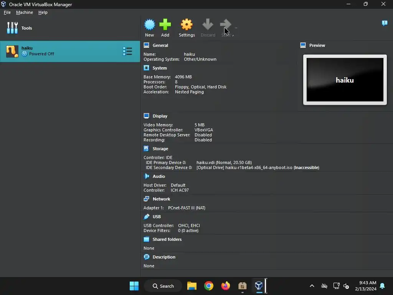Click the Start arrow icon
This screenshot has height=295, width=393.
(x=226, y=25)
